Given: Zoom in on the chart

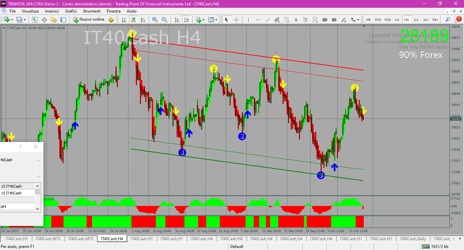Looking at the screenshot, I should 155,20.
